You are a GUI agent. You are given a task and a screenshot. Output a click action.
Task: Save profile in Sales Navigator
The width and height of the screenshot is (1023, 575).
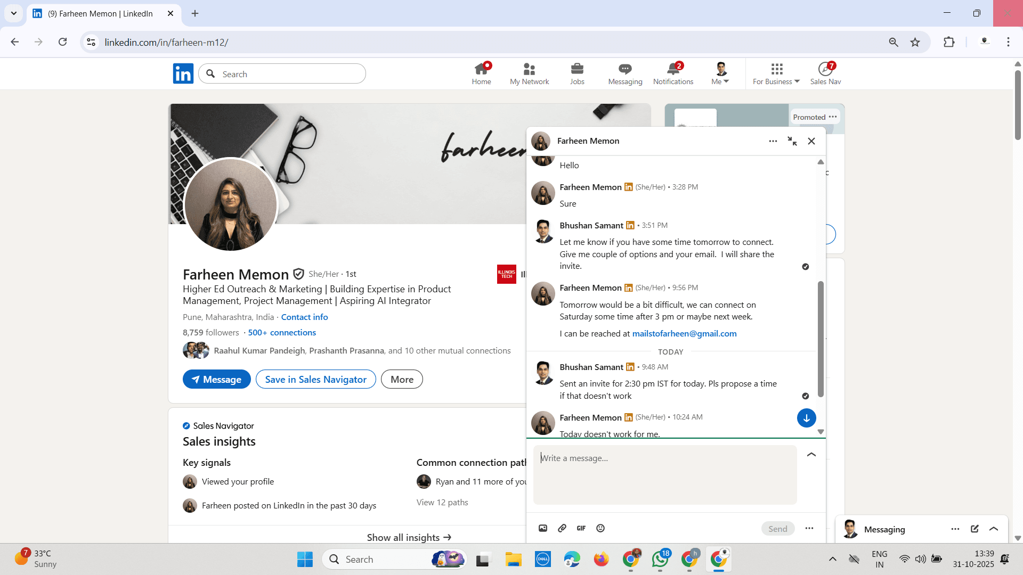[x=316, y=379]
